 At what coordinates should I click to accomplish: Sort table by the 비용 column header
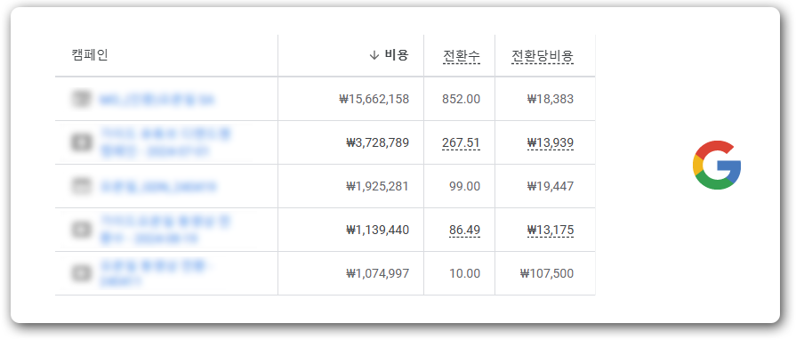click(x=396, y=55)
